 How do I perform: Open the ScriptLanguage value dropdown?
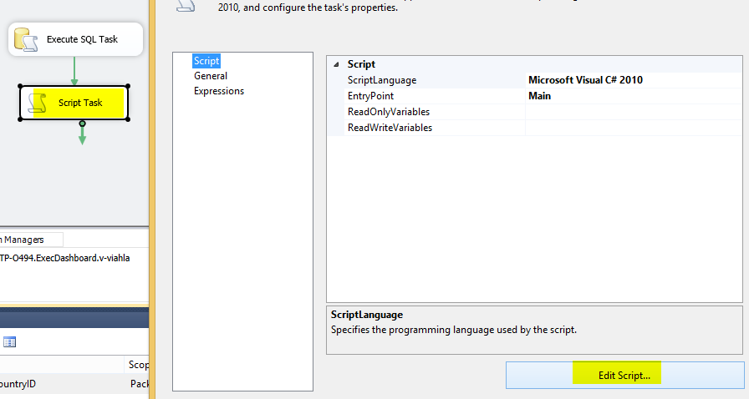click(x=634, y=80)
